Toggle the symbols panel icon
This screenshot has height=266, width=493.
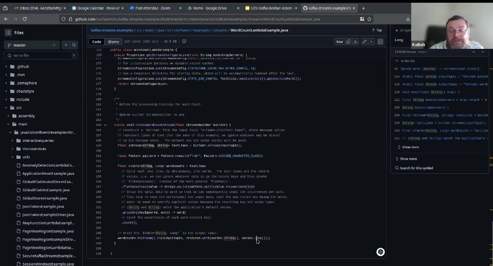pos(380,42)
